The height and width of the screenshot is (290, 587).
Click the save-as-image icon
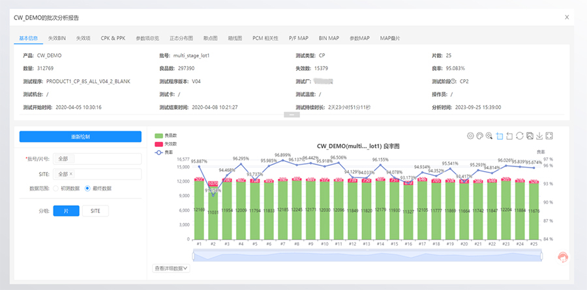(530, 136)
